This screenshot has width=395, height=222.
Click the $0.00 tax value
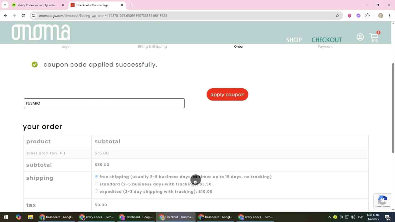(x=101, y=205)
